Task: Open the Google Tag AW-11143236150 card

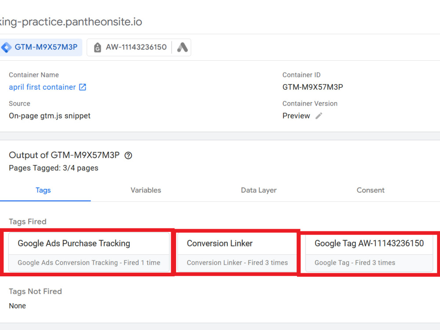Action: click(369, 252)
